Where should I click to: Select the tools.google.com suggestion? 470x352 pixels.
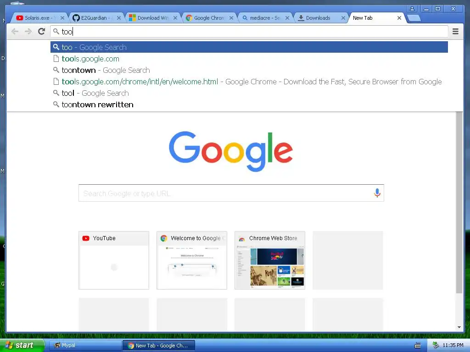point(249,59)
